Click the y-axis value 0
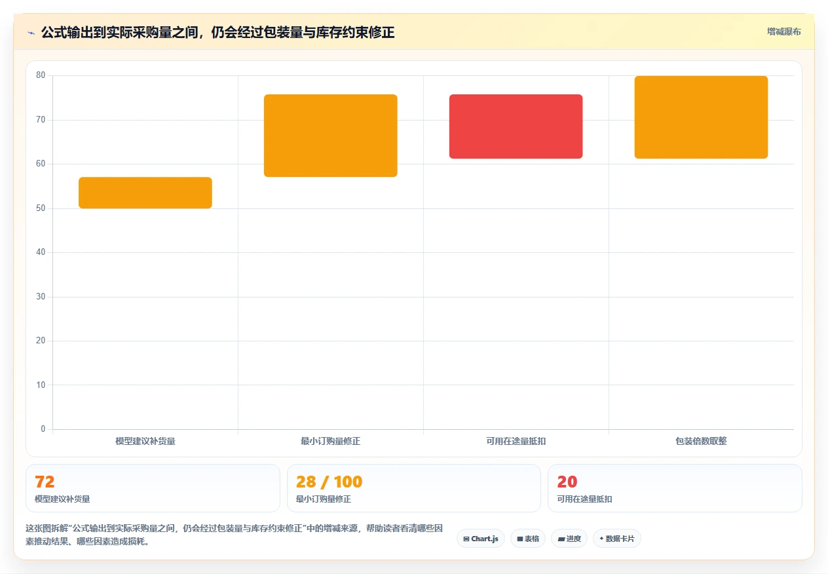The height and width of the screenshot is (574, 828). [x=43, y=429]
